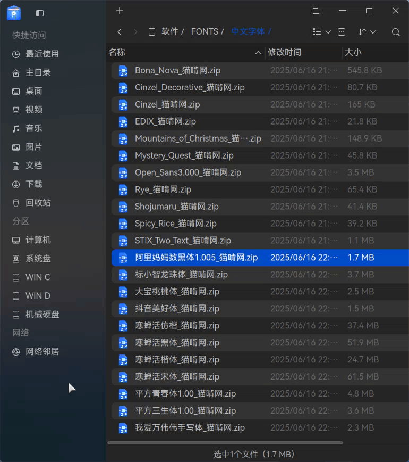Click the sort order icon
Image resolution: width=409 pixels, height=462 pixels.
click(x=362, y=32)
